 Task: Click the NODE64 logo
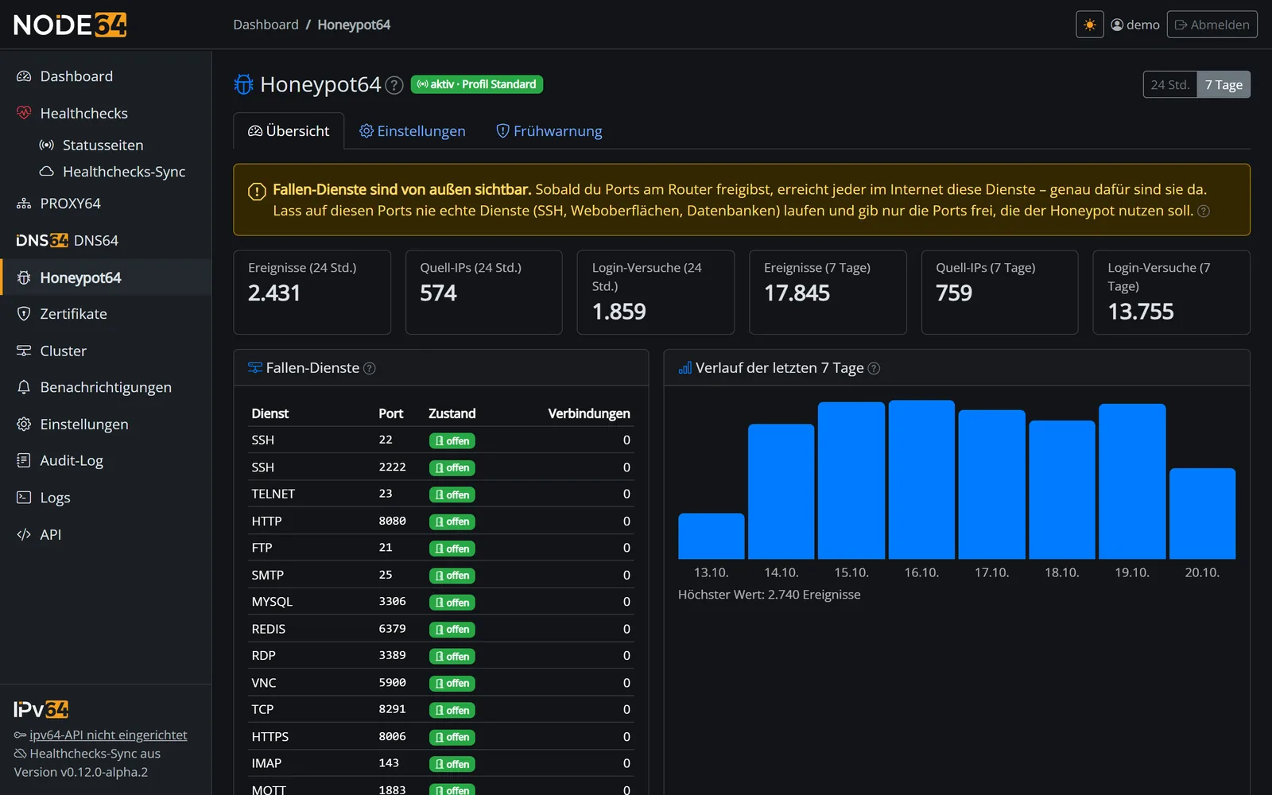pyautogui.click(x=70, y=25)
